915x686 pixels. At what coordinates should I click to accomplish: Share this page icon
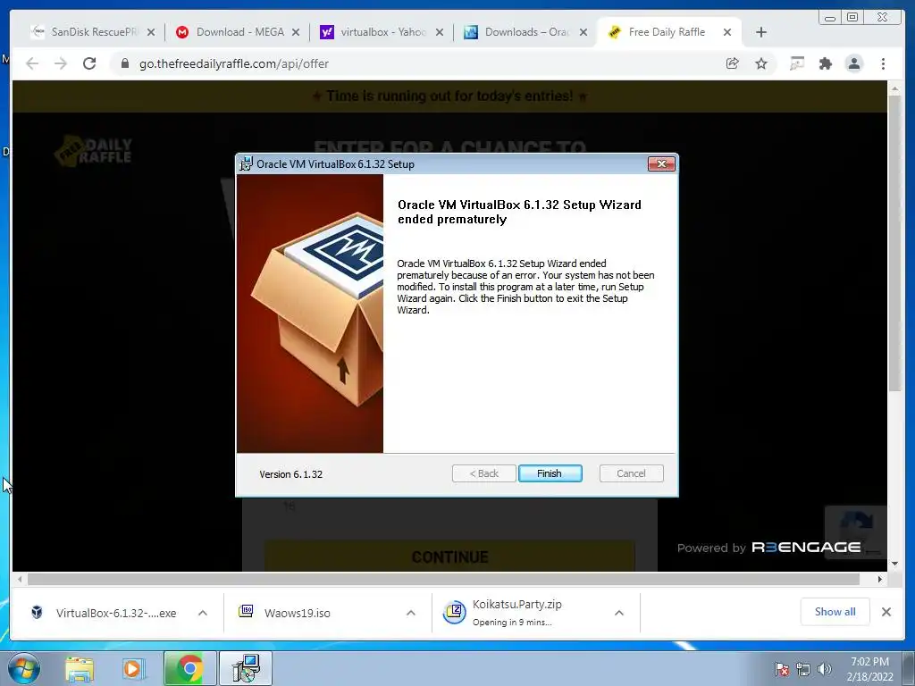point(733,63)
